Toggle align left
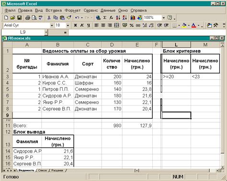Screen dimensions: 227x181 [96, 25]
